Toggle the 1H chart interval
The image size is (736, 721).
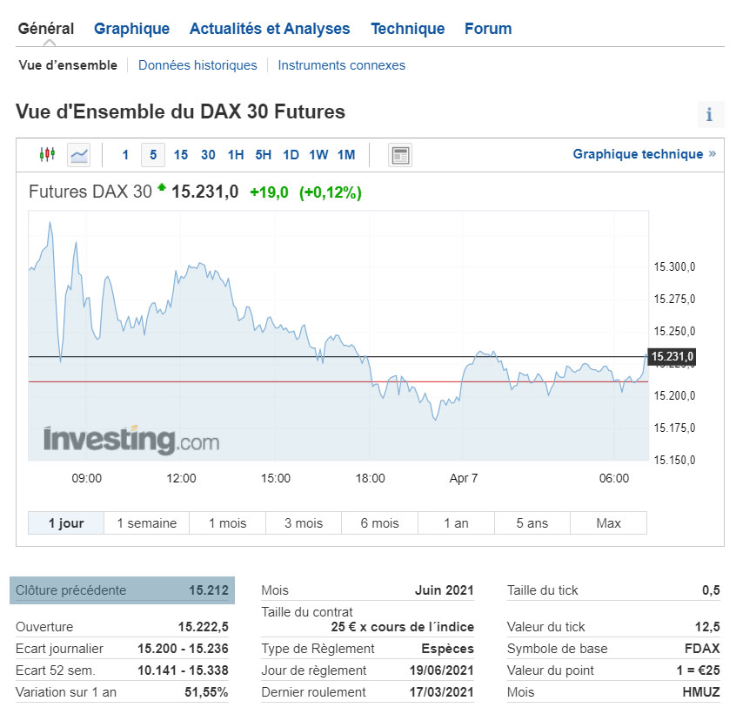click(x=236, y=155)
